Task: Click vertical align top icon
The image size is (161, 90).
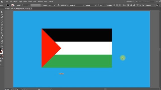Action: pyautogui.click(x=137, y=5)
